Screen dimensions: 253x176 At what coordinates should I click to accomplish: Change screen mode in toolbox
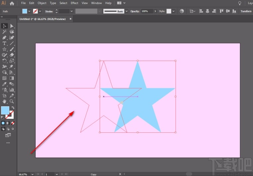coord(8,135)
